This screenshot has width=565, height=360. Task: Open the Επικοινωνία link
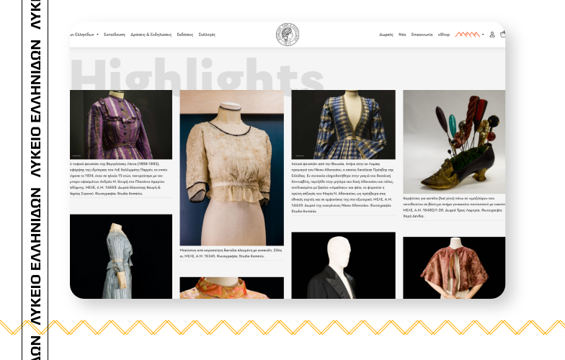tap(422, 35)
